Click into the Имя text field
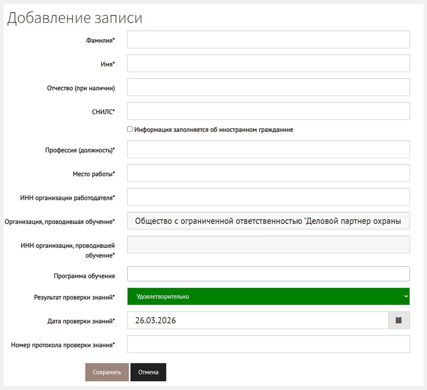 click(x=268, y=63)
